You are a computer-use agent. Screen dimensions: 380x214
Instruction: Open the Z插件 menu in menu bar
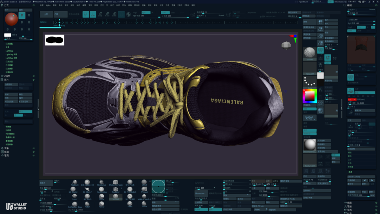pyautogui.click(x=179, y=5)
